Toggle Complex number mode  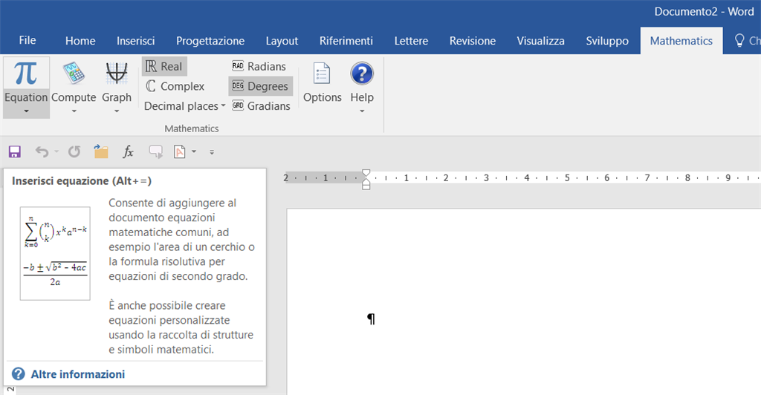click(175, 86)
